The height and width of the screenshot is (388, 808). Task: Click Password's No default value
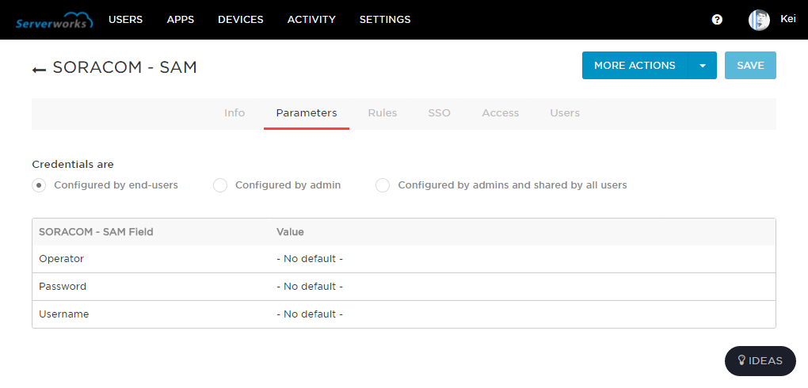pos(310,287)
